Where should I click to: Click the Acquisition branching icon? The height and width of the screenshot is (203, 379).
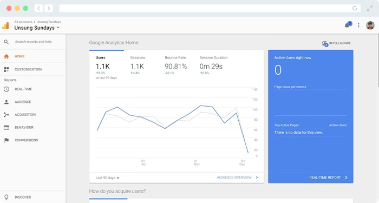point(6,115)
